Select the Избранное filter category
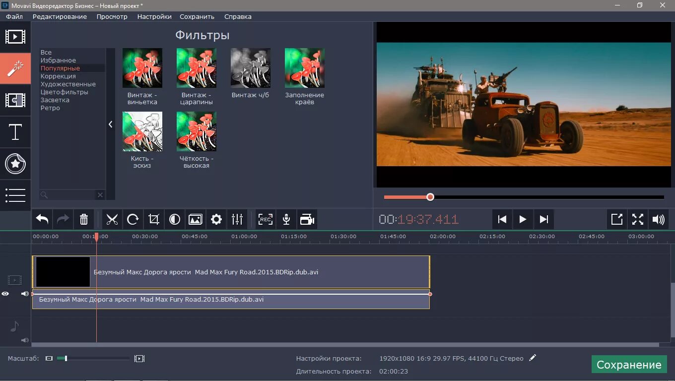 tap(58, 60)
